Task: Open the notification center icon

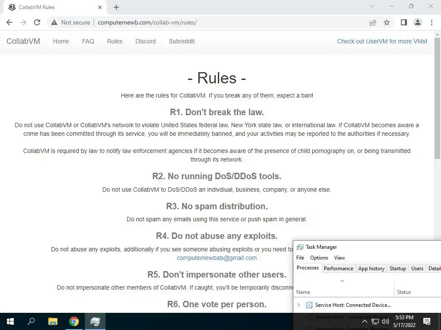Action: (427, 321)
